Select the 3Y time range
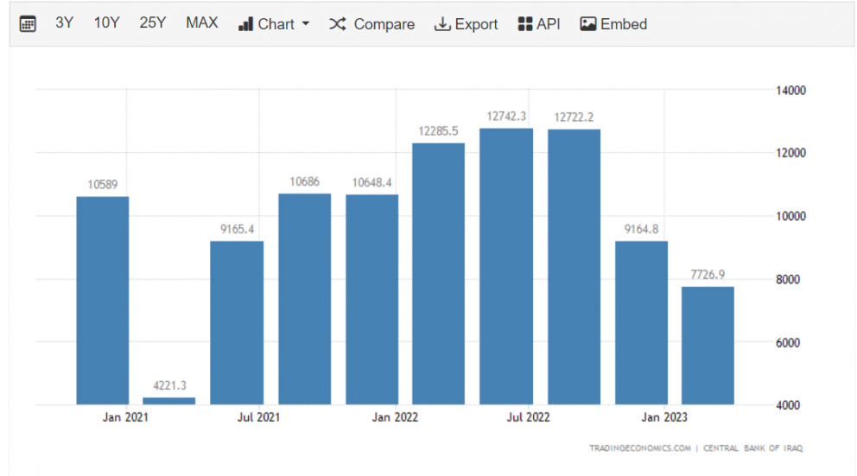 pos(65,23)
